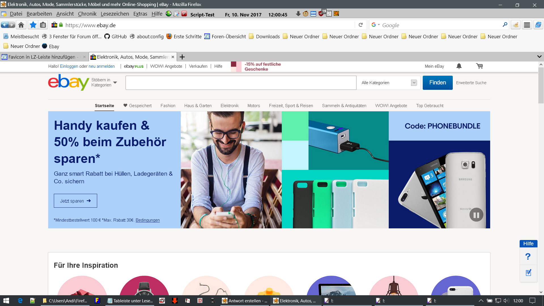Expand the list-all-tabs chevron

pos(539,57)
